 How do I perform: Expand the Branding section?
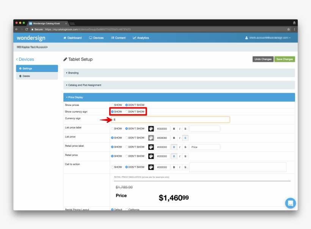[73, 73]
